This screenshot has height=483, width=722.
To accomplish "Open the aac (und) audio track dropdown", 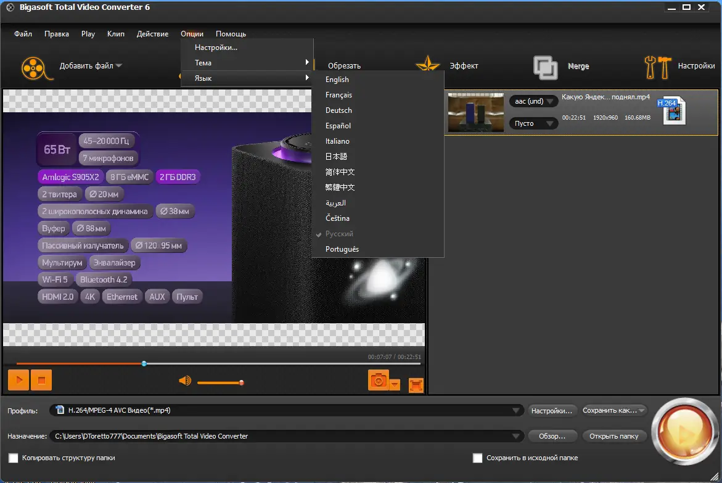I will (x=533, y=101).
